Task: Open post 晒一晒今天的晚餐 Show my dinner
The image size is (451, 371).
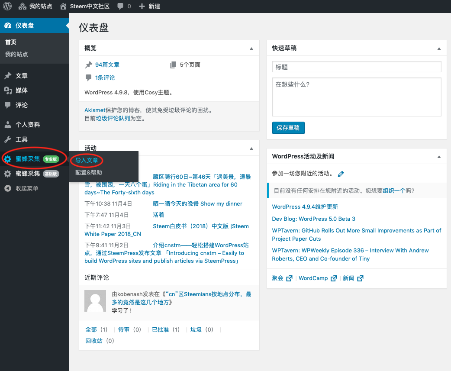Action: (198, 203)
